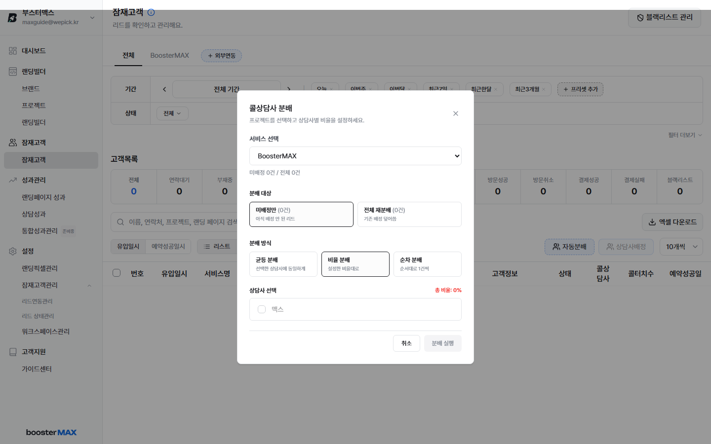Open 가이드센터 menu item
Screen dimensions: 711x444
point(37,369)
